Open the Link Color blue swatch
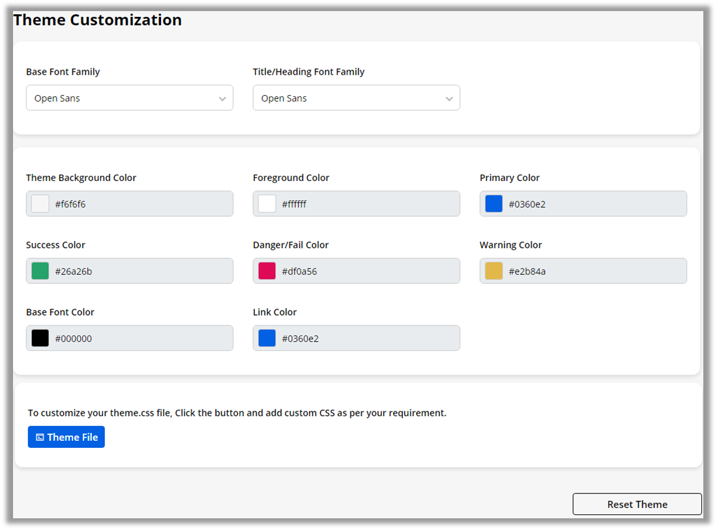This screenshot has width=717, height=530. pyautogui.click(x=267, y=338)
